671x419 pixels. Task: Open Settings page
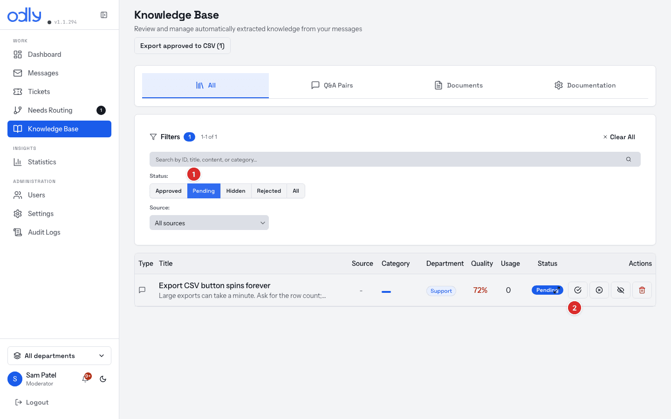pos(59,214)
